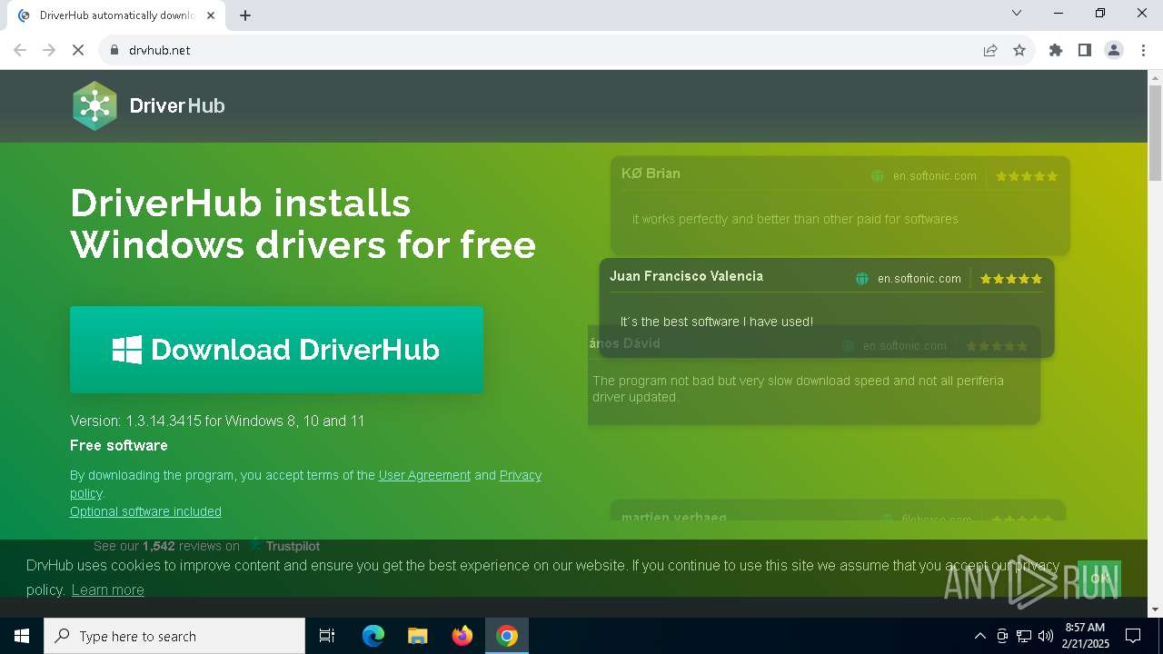The image size is (1163, 654).
Task: Click KØ Brian's en.softonic.com source
Action: point(934,176)
